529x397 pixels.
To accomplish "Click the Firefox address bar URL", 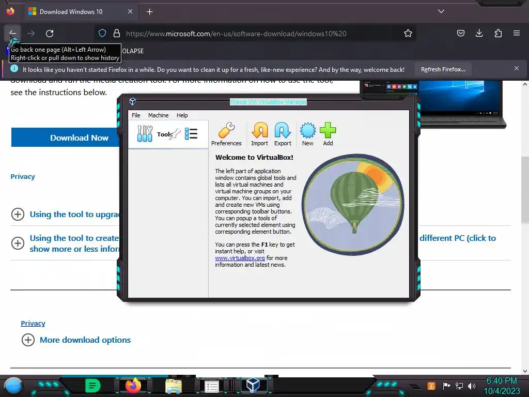I will tap(236, 34).
